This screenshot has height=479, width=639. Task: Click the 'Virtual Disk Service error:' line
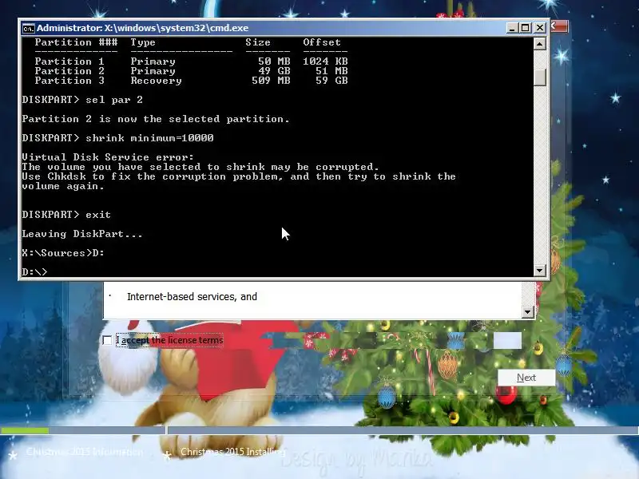pos(108,157)
